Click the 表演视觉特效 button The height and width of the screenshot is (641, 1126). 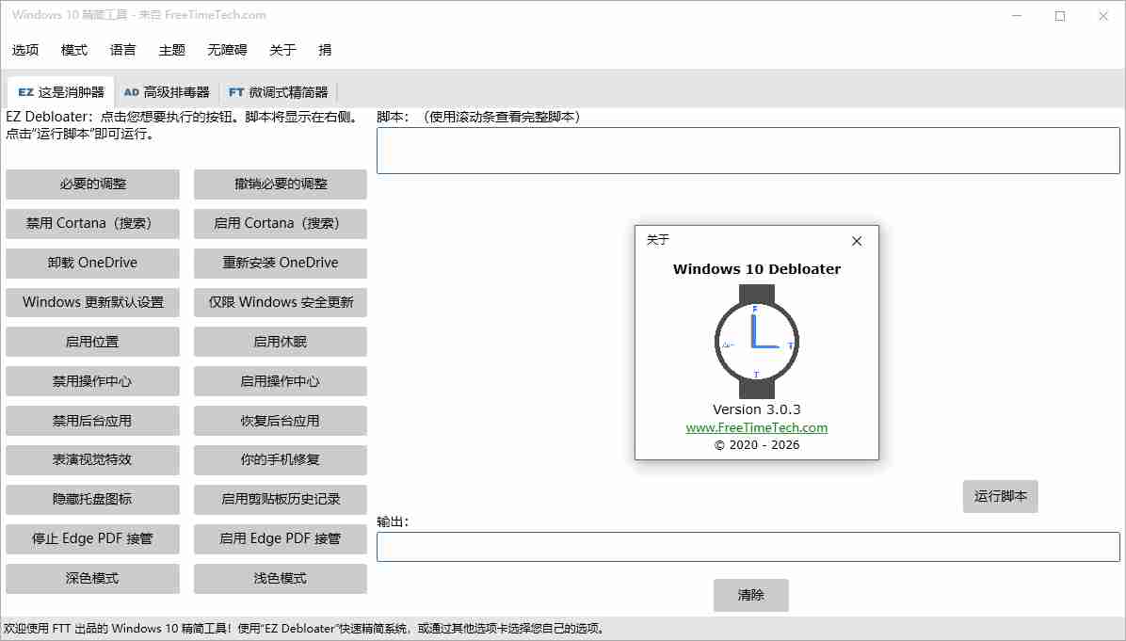tap(92, 459)
